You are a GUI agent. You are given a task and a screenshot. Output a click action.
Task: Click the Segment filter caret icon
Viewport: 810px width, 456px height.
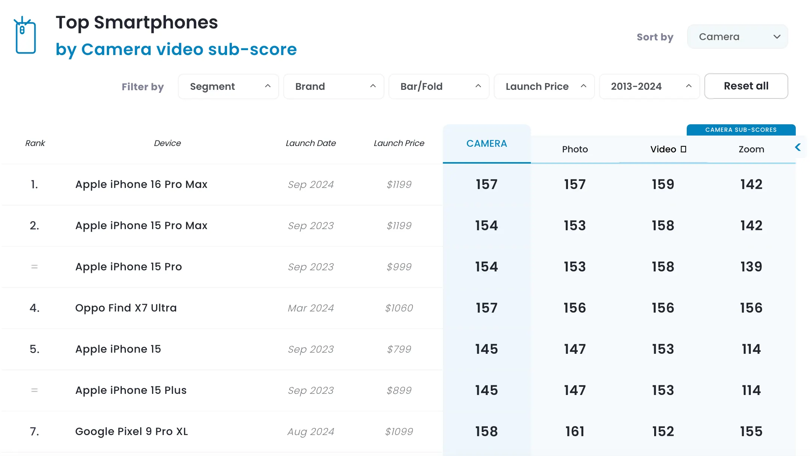coord(268,86)
